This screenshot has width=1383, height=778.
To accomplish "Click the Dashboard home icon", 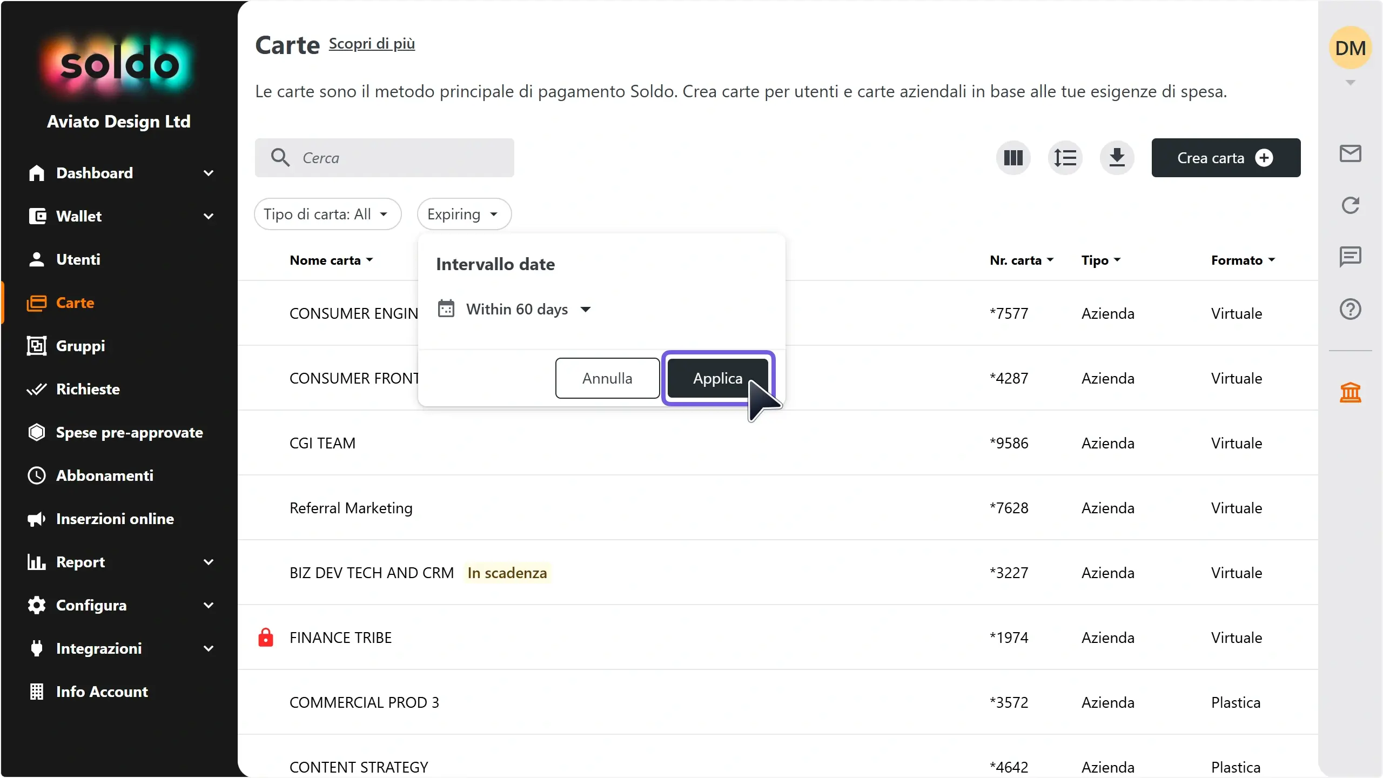I will [36, 173].
